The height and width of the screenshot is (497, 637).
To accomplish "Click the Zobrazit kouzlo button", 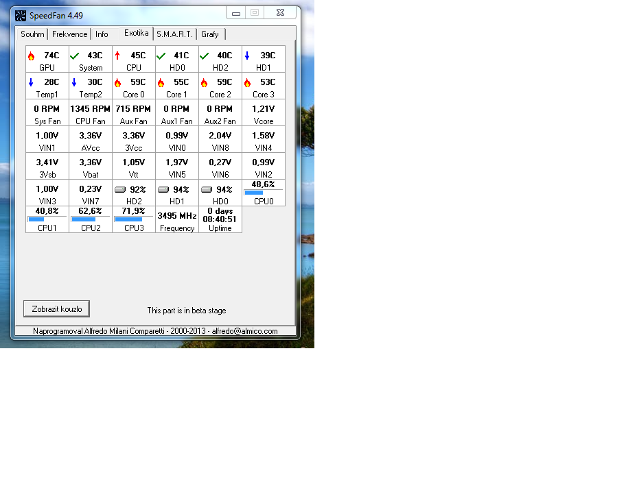I will [56, 308].
